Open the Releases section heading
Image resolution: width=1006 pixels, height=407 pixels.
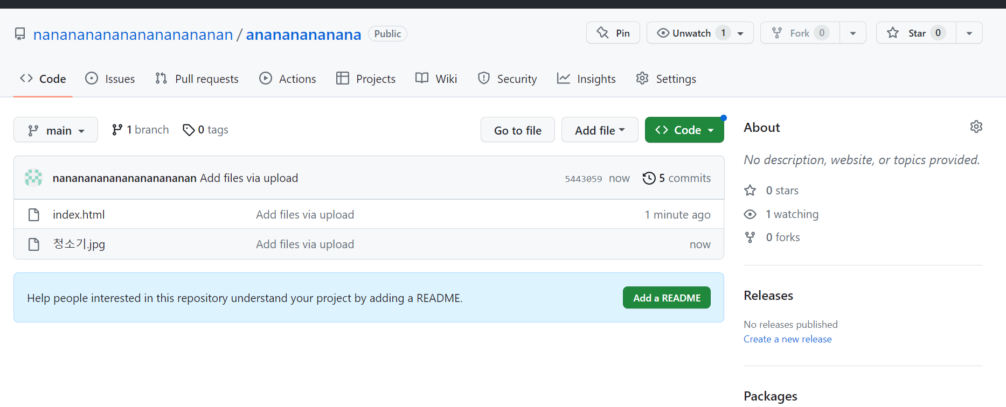coord(768,296)
